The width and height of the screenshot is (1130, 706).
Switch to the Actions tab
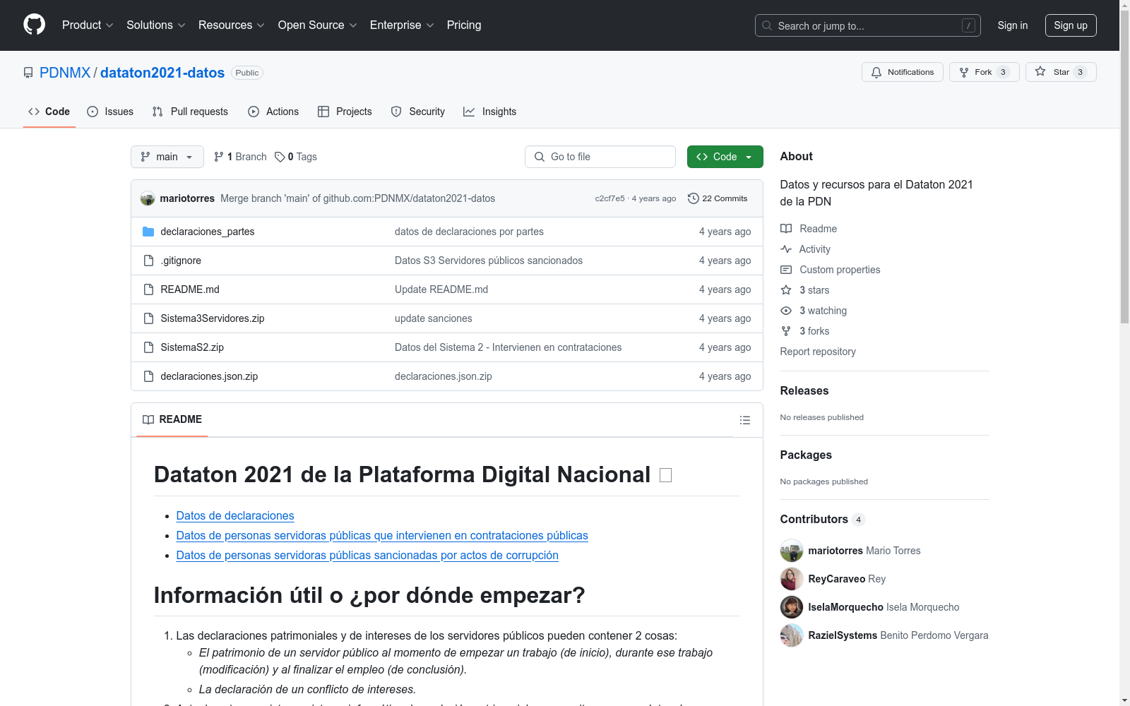pyautogui.click(x=273, y=112)
